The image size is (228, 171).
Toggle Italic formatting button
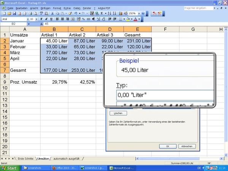(x=46, y=19)
